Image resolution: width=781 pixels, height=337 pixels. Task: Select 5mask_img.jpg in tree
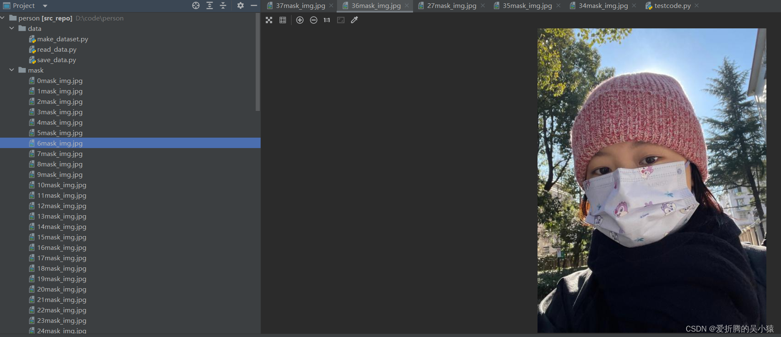coord(60,133)
